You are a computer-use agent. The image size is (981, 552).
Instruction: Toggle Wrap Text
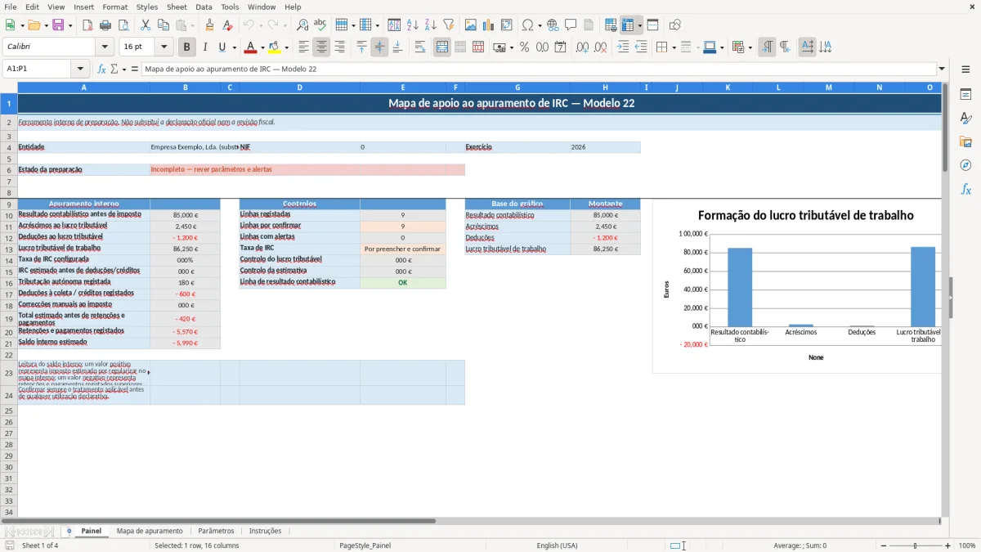(x=420, y=47)
